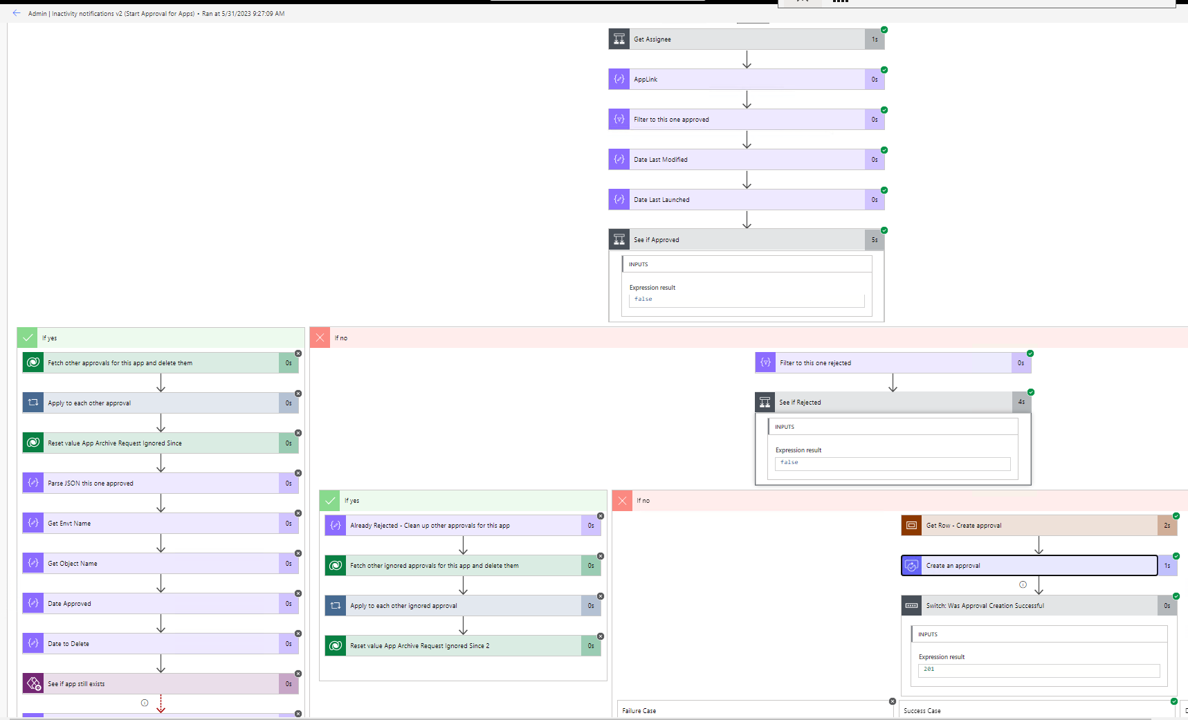Click the success checkmark on Filter to this one rejected
This screenshot has height=720, width=1188.
[x=1030, y=352]
